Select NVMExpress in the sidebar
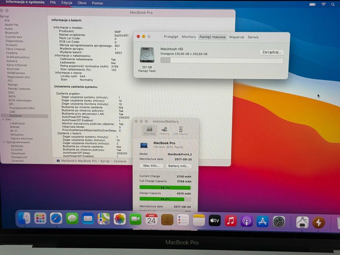The width and height of the screenshot is (340, 255). 16,73
